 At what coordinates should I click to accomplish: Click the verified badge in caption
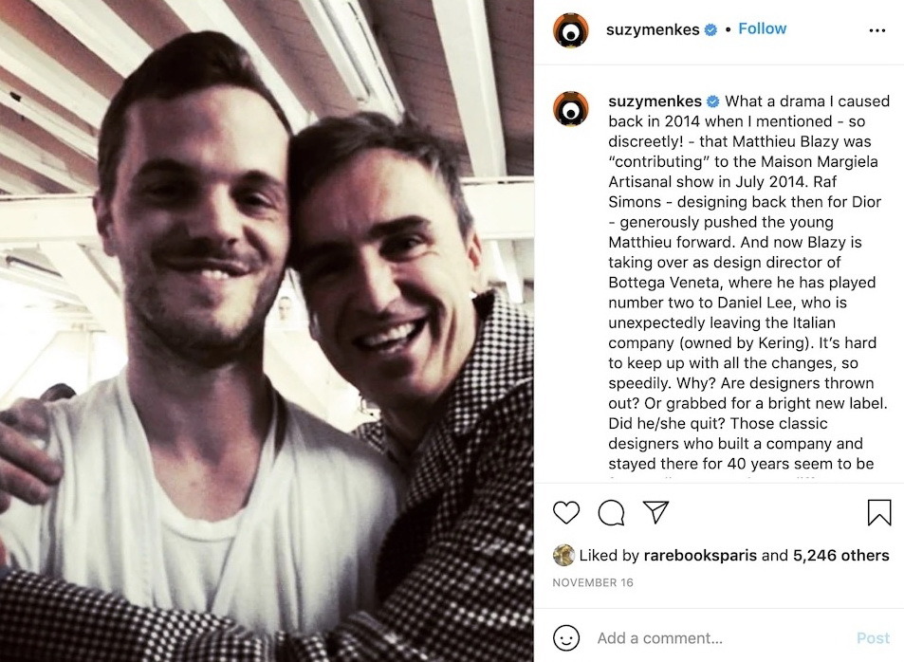tap(713, 101)
